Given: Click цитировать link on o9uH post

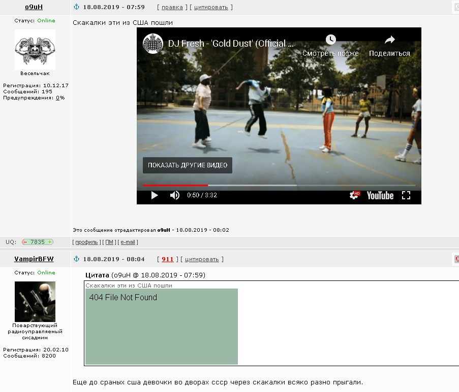Looking at the screenshot, I should (x=211, y=7).
